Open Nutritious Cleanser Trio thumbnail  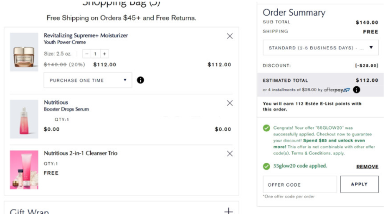24,170
